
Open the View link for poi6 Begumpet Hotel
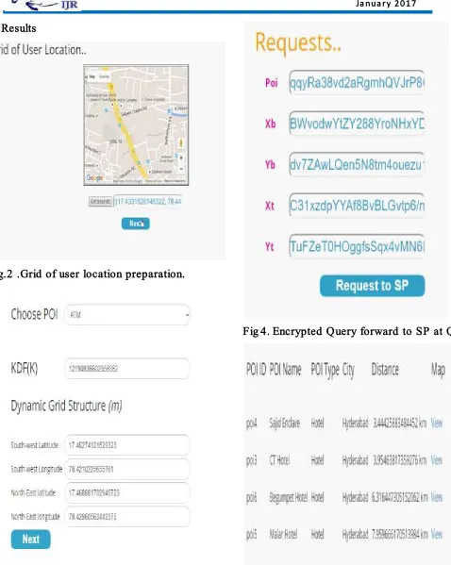click(x=437, y=497)
